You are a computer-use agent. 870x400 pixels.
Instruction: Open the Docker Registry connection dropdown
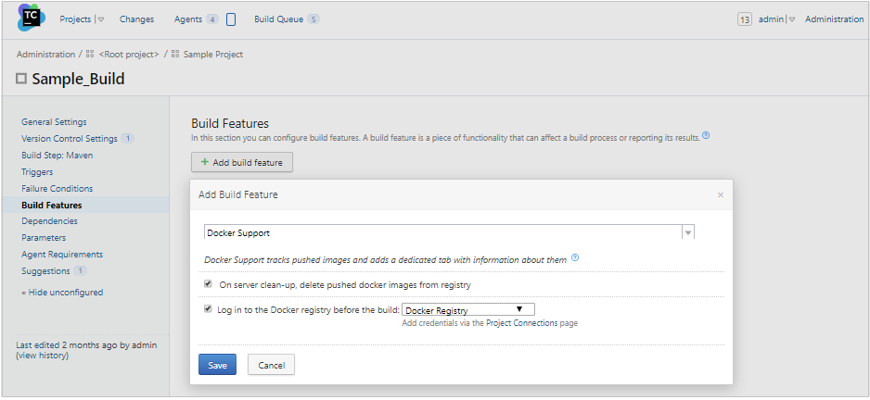click(x=468, y=309)
